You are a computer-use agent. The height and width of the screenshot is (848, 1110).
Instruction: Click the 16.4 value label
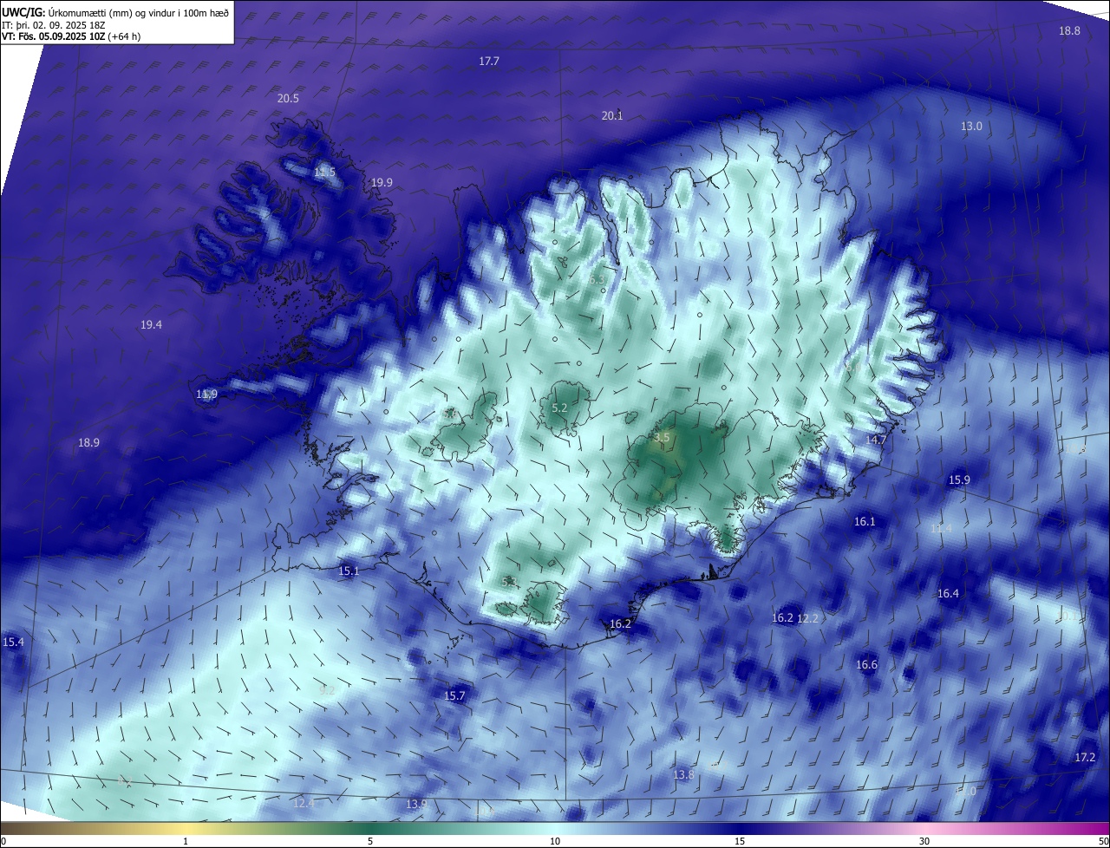pyautogui.click(x=948, y=594)
